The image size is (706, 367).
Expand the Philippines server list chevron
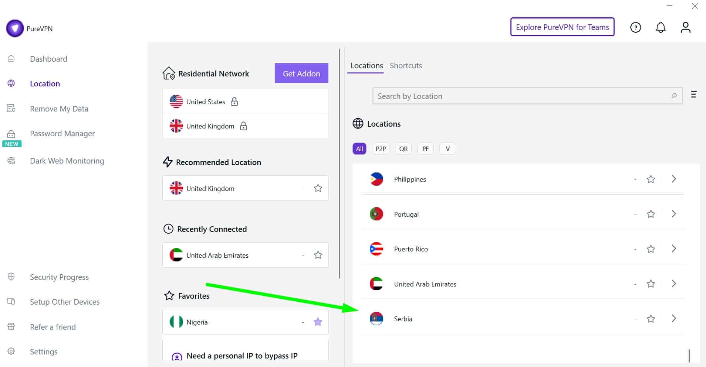[x=674, y=179]
